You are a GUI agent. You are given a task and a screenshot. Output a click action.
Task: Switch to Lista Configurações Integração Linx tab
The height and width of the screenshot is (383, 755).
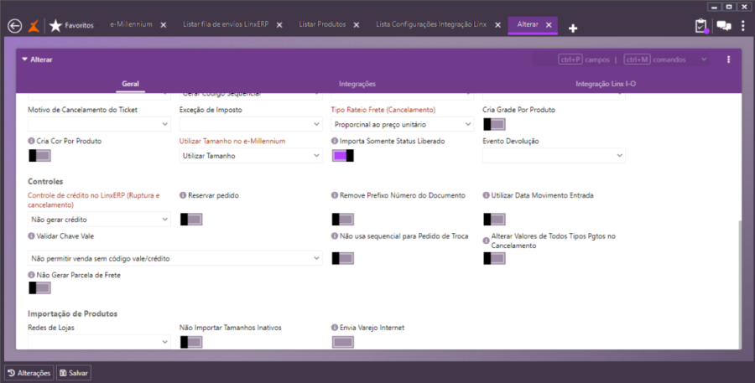coord(431,24)
